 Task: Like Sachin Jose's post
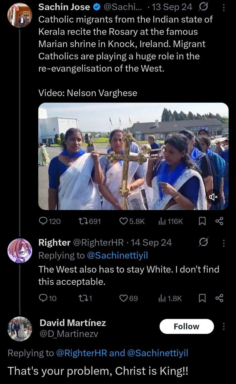124,221
